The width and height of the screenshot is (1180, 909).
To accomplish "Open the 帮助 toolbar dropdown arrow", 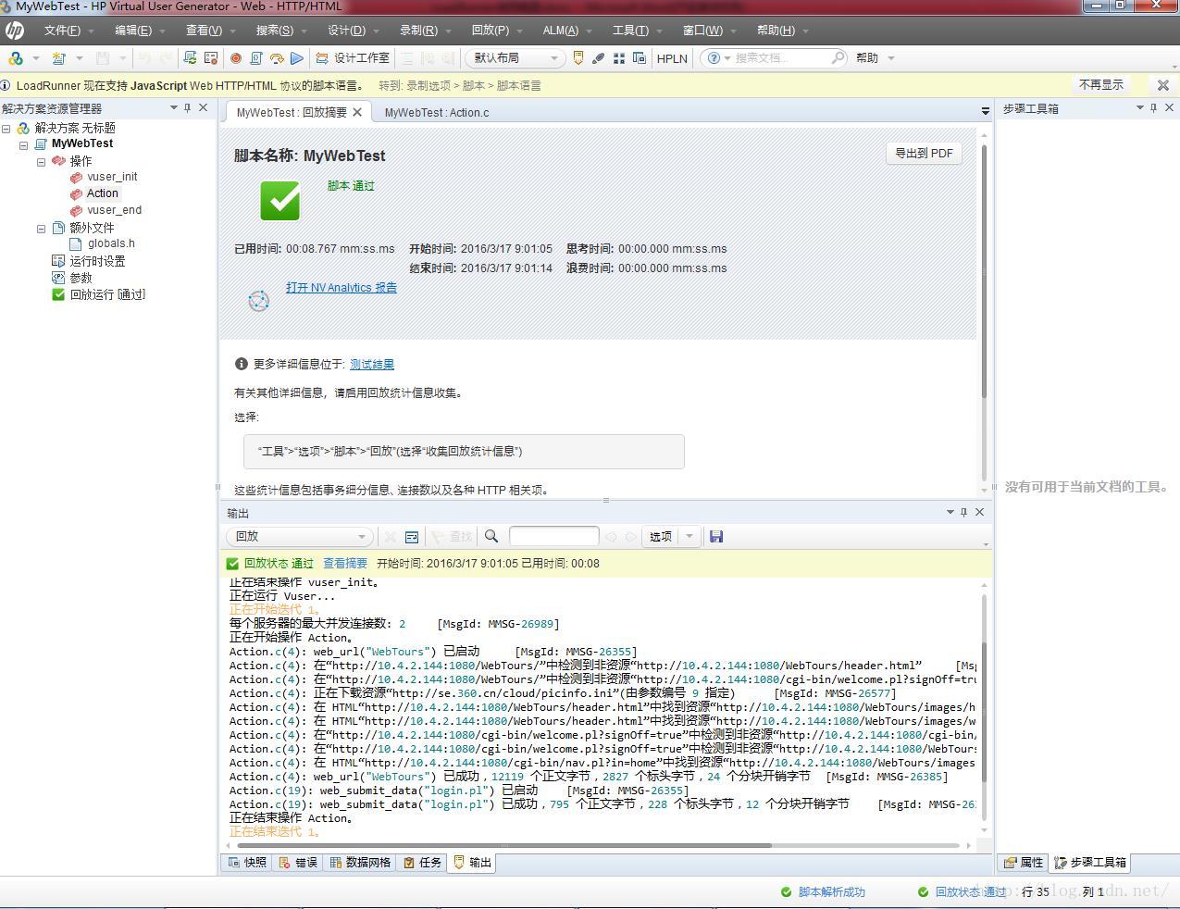I will pos(891,58).
